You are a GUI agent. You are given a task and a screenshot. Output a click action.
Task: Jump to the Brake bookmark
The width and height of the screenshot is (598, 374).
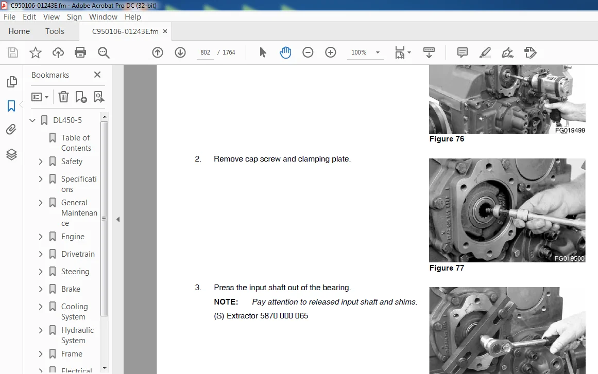(x=71, y=289)
